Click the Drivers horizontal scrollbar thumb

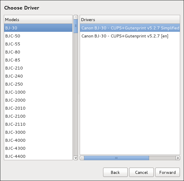pyautogui.click(x=116, y=158)
